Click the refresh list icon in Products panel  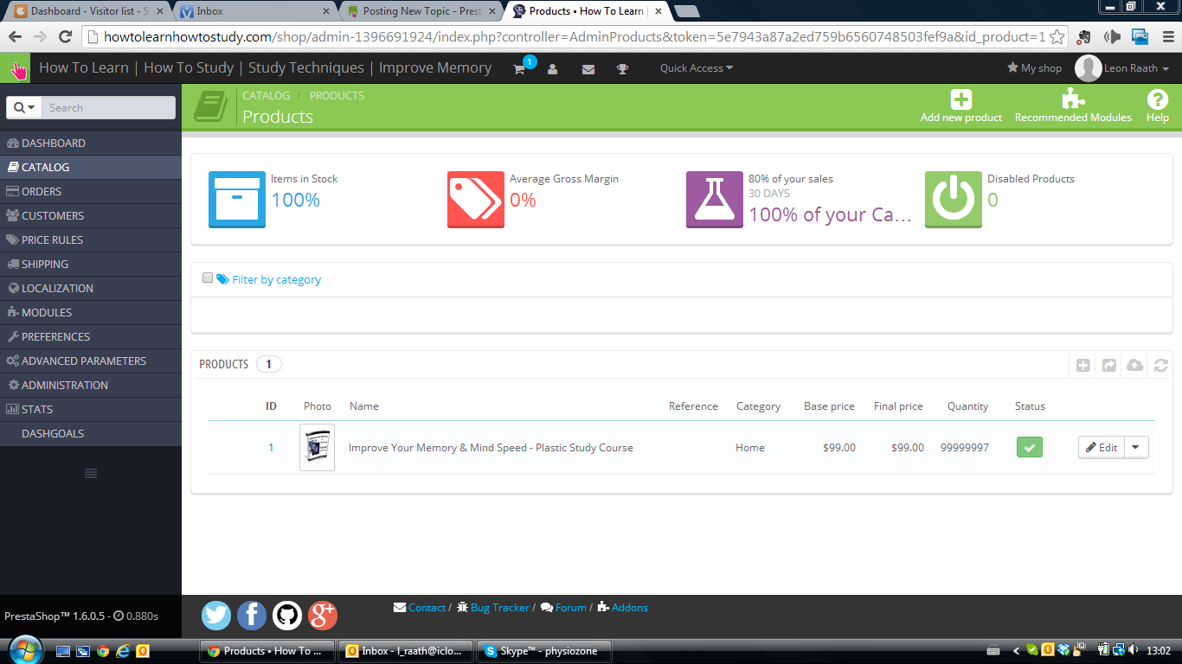(1161, 366)
